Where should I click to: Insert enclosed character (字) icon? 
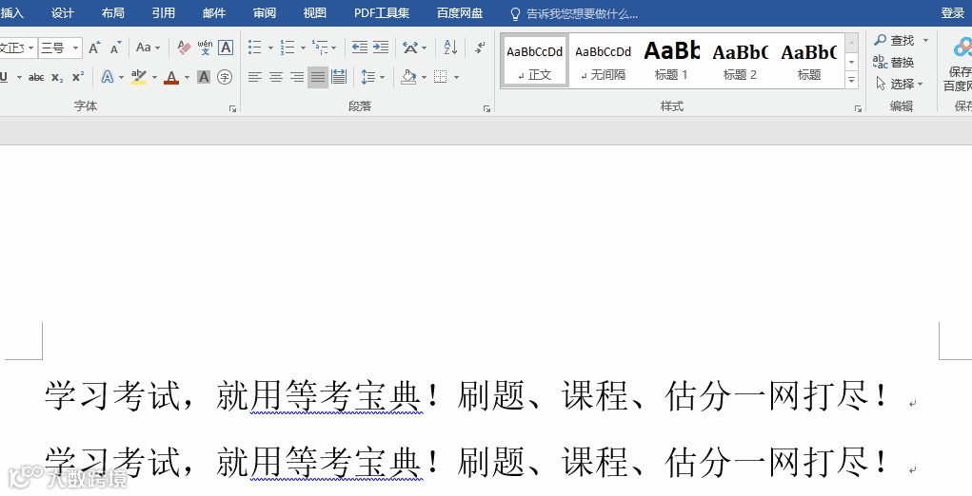(x=225, y=77)
